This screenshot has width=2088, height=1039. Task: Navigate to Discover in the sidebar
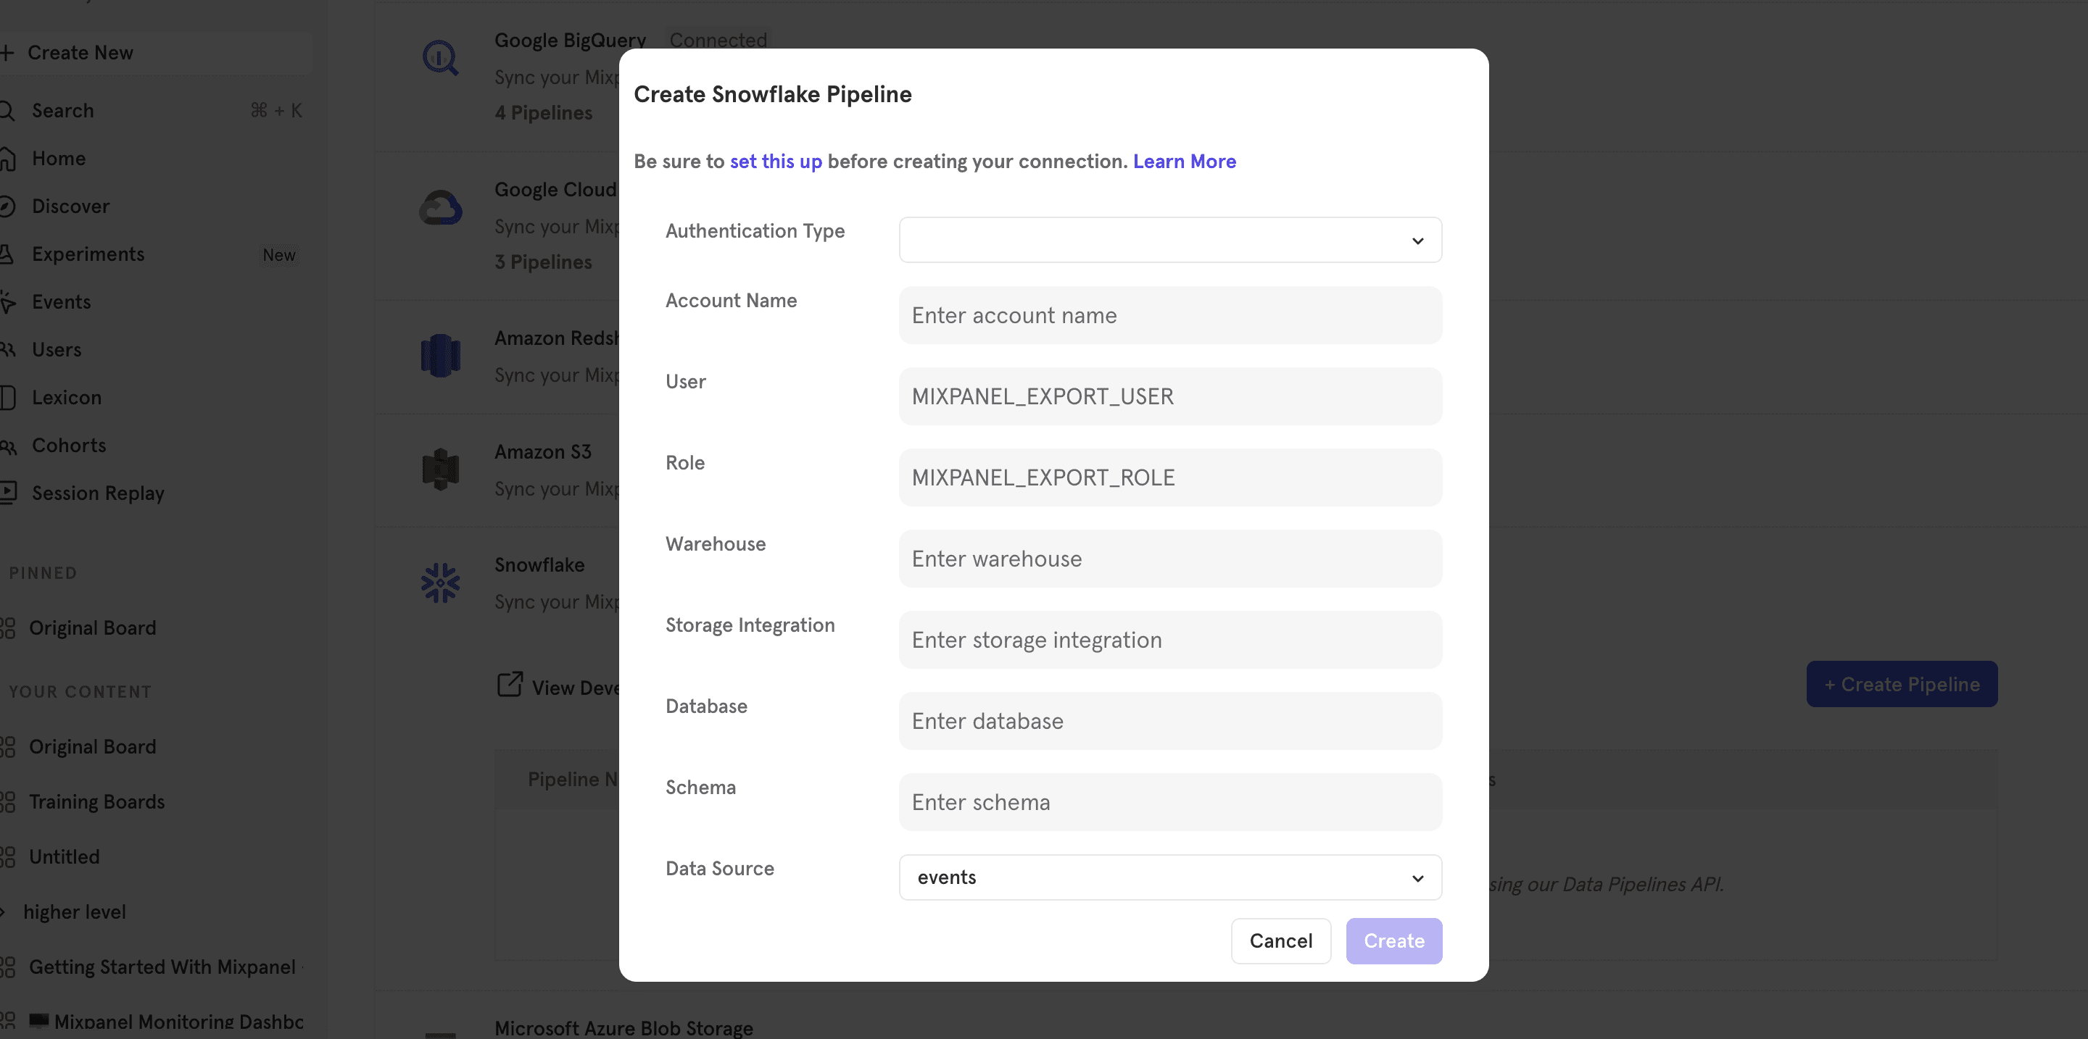[x=70, y=206]
